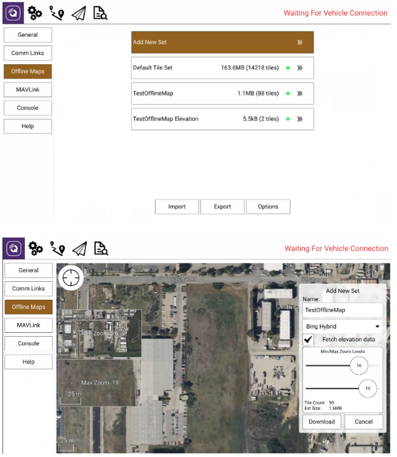
Task: Expand the Default Tile Set entry
Action: pos(299,68)
